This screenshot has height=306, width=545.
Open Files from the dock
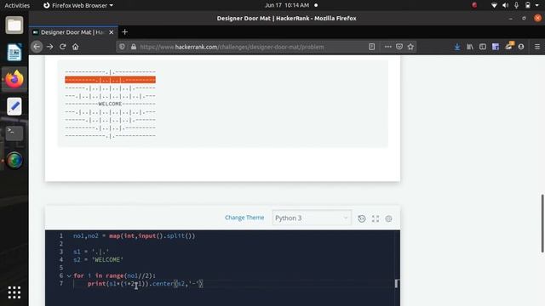coord(14,25)
